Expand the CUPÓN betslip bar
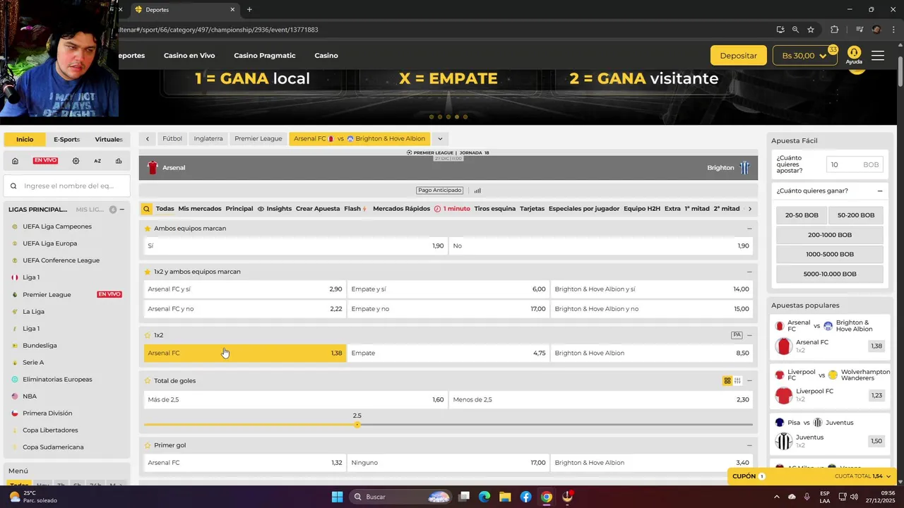This screenshot has width=904, height=508. click(811, 476)
